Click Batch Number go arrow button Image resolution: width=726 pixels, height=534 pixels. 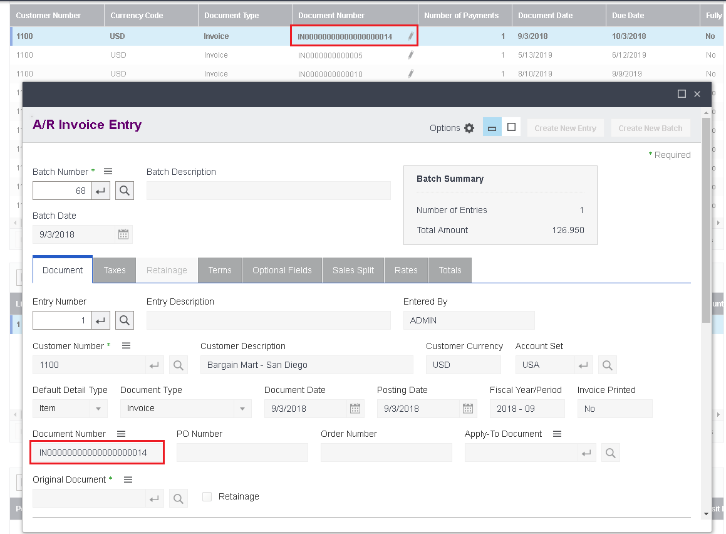pyautogui.click(x=100, y=191)
